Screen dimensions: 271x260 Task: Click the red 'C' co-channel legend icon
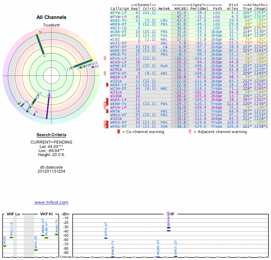(x=118, y=132)
